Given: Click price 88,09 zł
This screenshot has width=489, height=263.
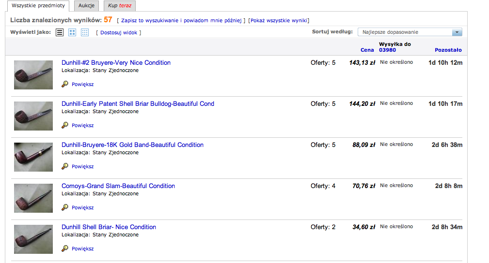Looking at the screenshot, I should [363, 145].
